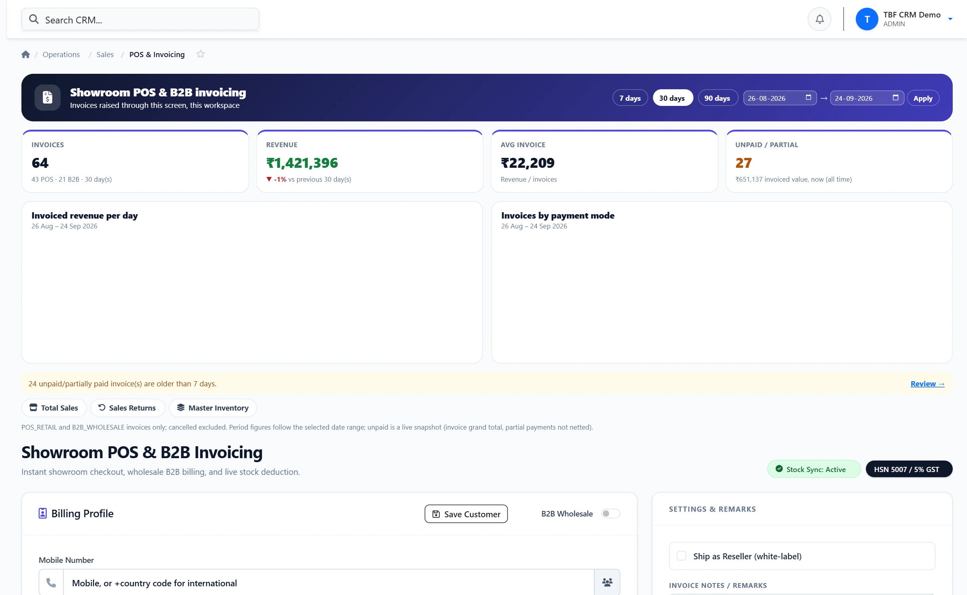Viewport: 967px width, 595px height.
Task: Focus the Search CRM field
Action: (x=140, y=19)
